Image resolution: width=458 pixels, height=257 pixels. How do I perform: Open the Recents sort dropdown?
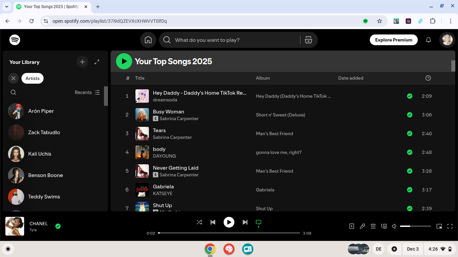87,92
